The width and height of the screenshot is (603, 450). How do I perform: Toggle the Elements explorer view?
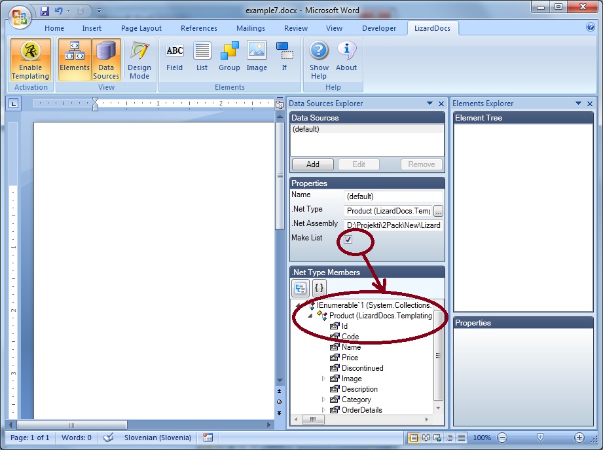click(75, 60)
